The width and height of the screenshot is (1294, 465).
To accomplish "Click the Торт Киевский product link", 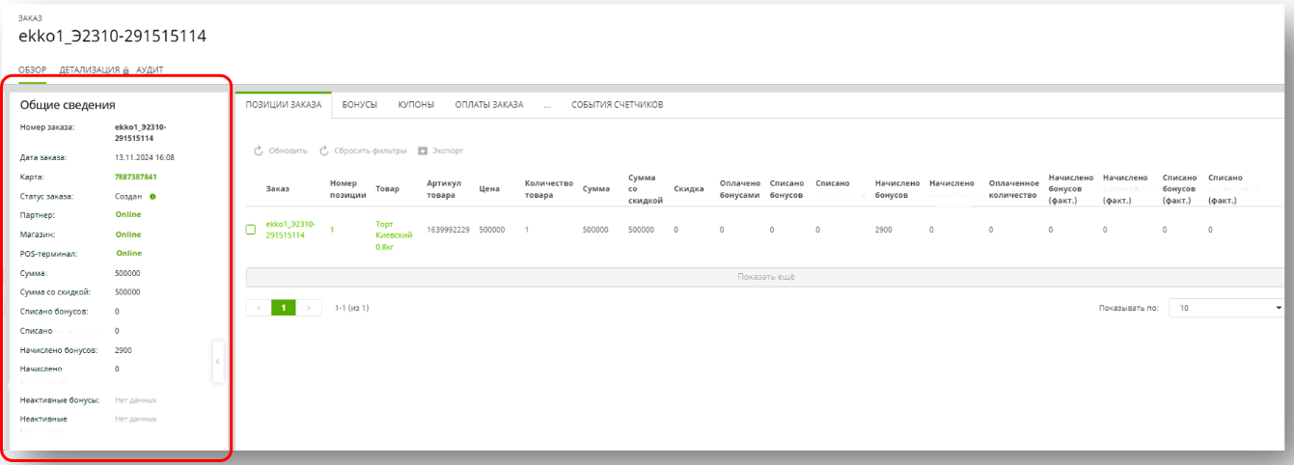I will (x=394, y=234).
